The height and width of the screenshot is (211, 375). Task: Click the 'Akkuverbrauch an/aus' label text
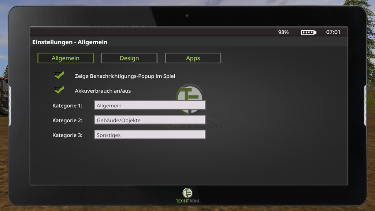click(x=103, y=91)
